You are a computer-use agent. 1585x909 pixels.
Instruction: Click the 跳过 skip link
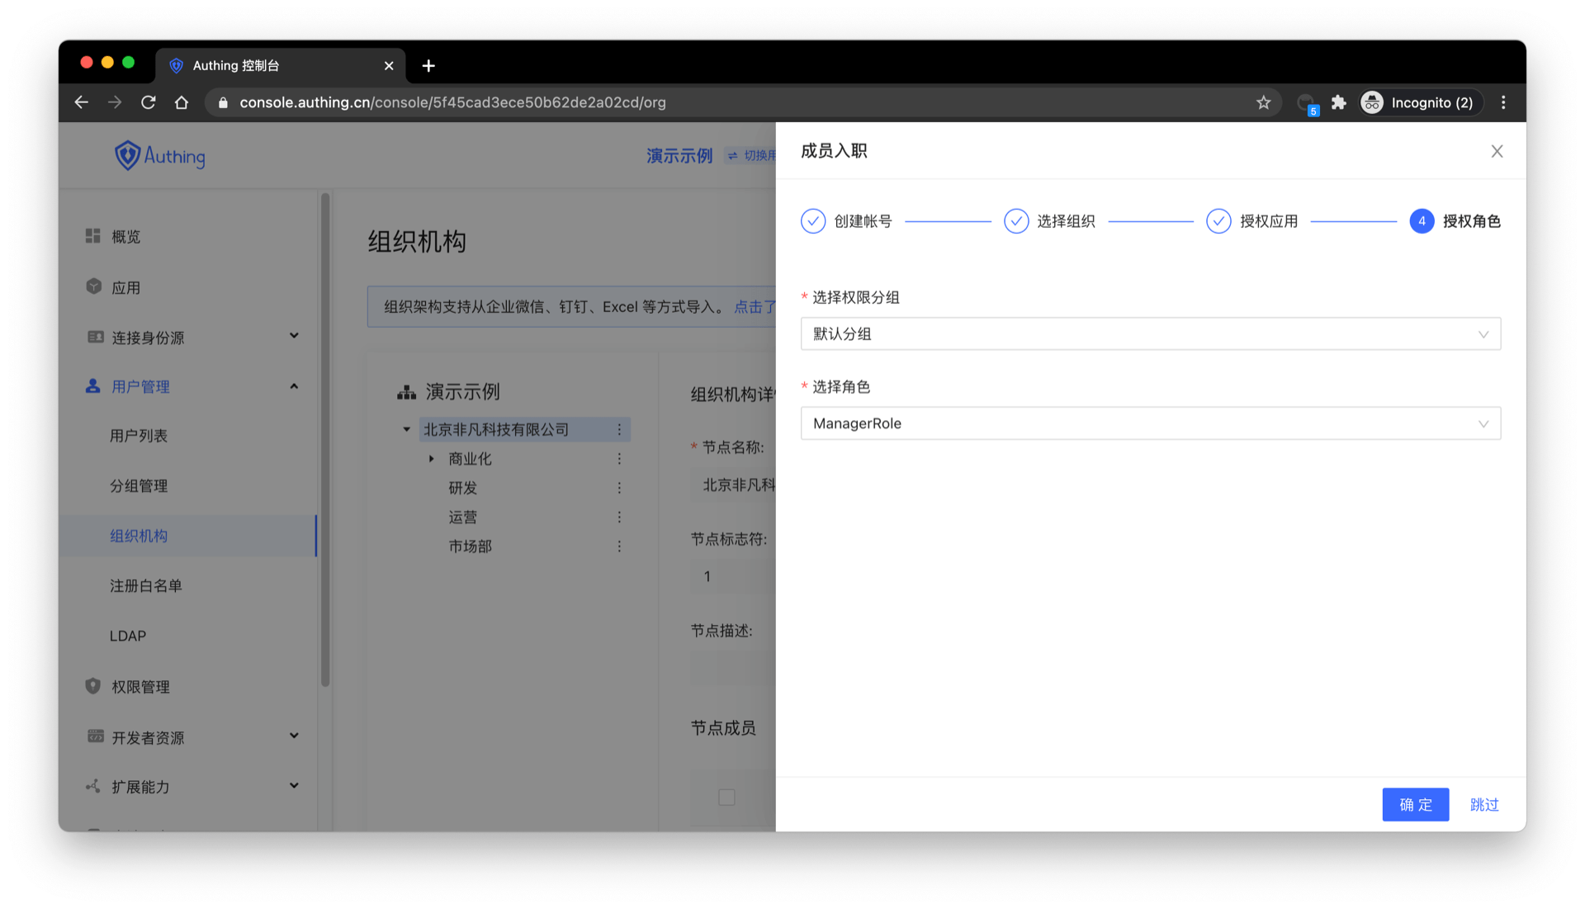(x=1483, y=804)
